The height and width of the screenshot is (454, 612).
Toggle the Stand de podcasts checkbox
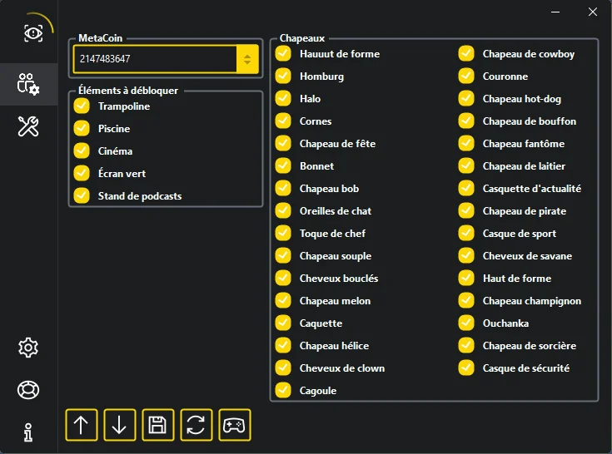[82, 195]
